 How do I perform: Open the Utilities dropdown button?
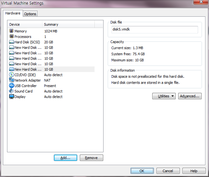click(164, 96)
